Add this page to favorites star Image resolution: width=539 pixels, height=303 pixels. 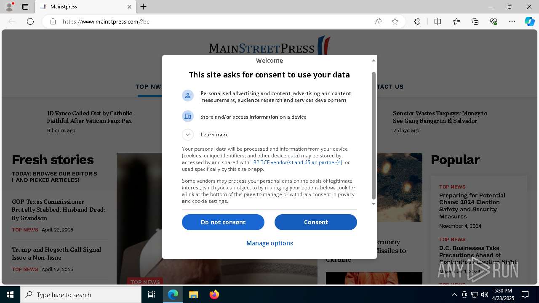coord(395,21)
